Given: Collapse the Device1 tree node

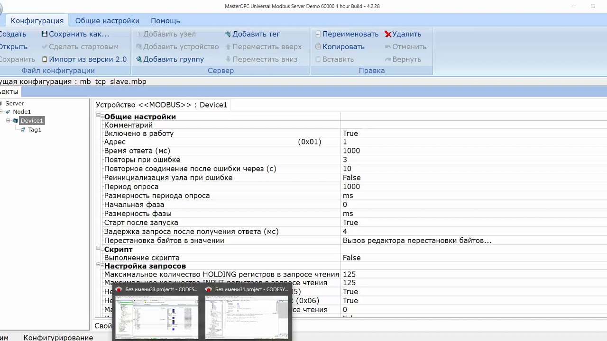Looking at the screenshot, I should coord(8,121).
